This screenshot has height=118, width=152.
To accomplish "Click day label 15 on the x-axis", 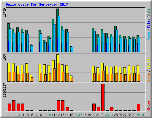I will pos(71,115).
